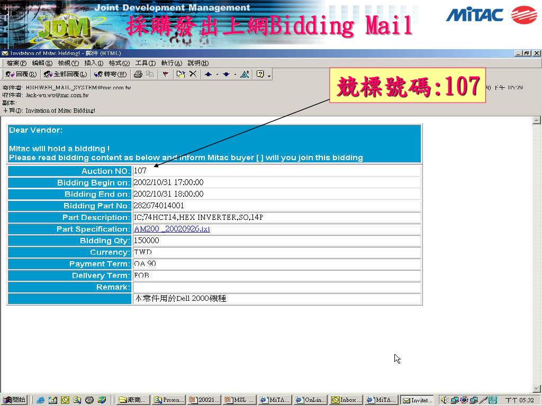Screen dimensions: 542x406
Task: Open the 說明(H) menu
Action: [x=198, y=63]
